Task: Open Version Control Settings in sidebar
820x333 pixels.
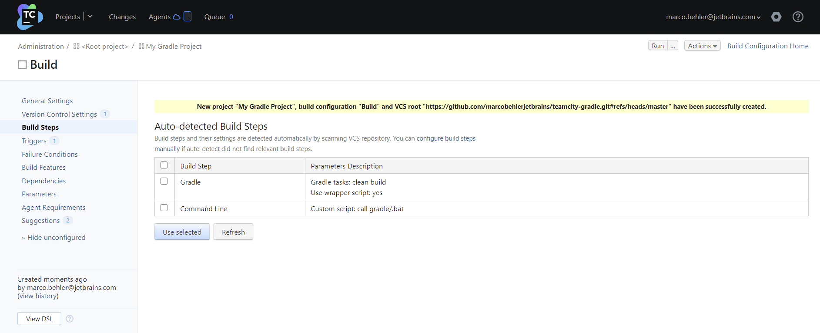Action: click(x=59, y=114)
